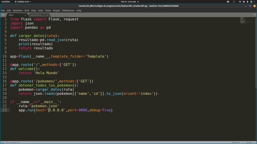Open the View menu
Viewport: 257px width, 144px height.
(x=33, y=10)
